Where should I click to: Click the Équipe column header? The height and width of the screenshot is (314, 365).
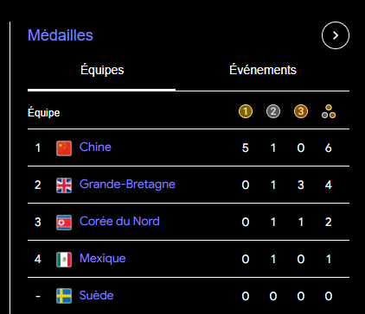coord(43,113)
